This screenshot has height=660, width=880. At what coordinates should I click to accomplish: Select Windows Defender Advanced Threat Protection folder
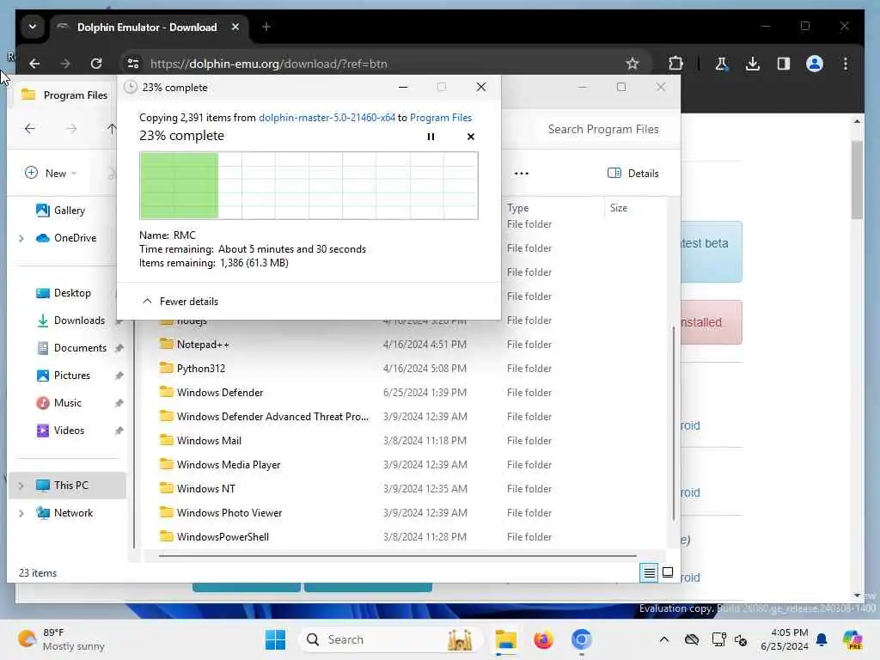(x=272, y=417)
